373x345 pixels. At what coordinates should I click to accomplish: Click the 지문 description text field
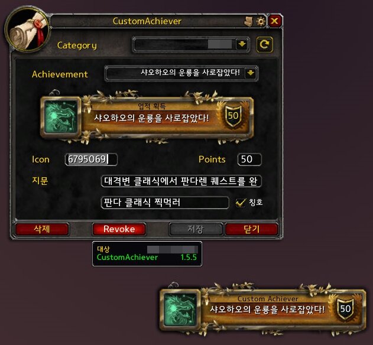pos(181,181)
